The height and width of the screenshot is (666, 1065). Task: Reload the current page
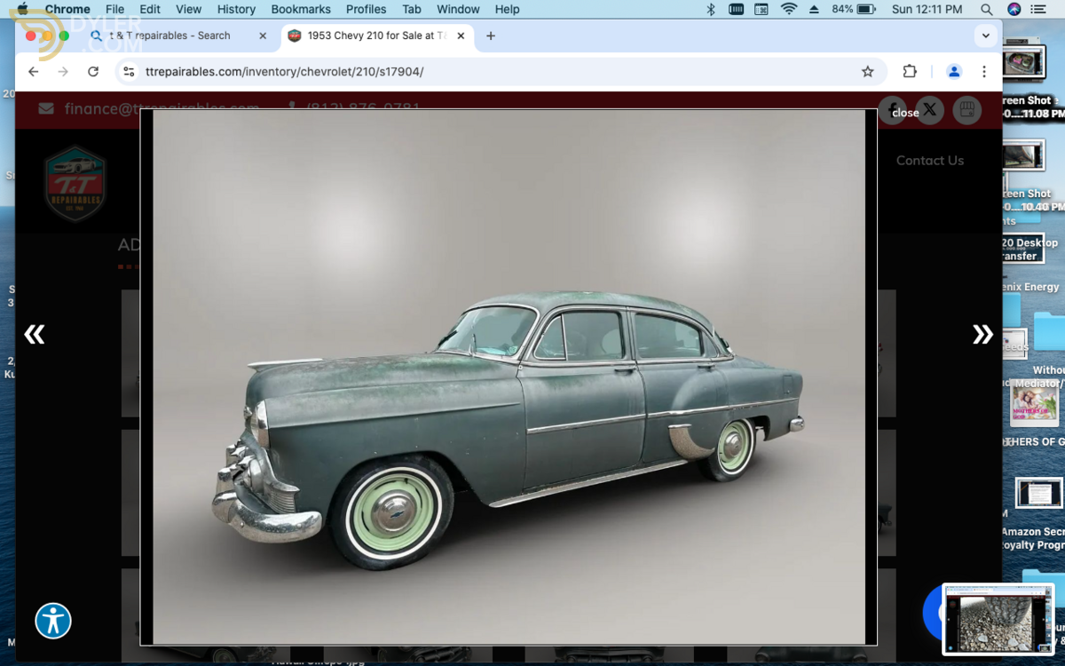pos(93,72)
